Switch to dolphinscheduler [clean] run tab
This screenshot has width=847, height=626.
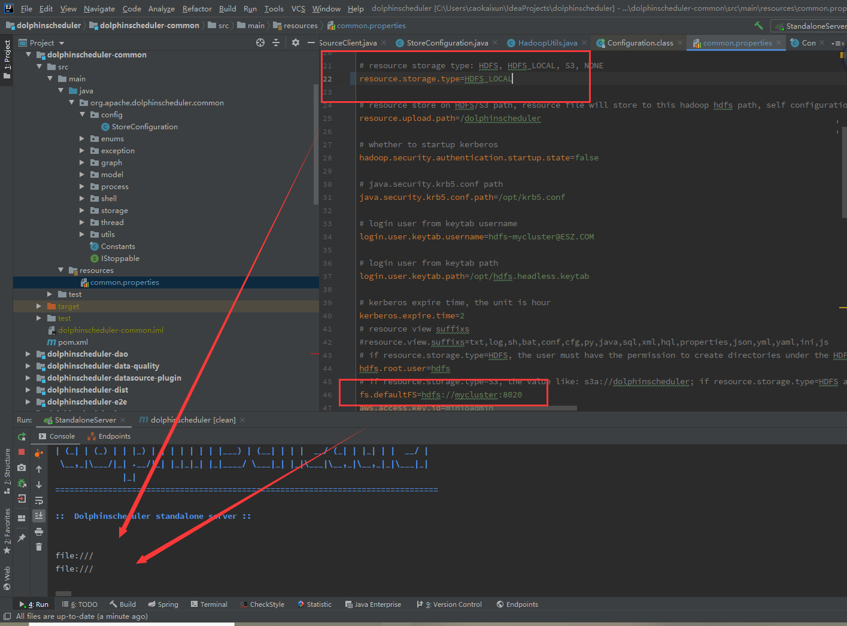pyautogui.click(x=193, y=420)
